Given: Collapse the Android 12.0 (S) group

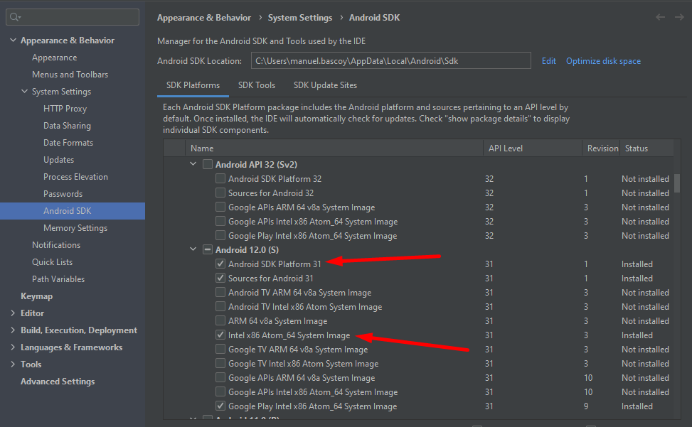Looking at the screenshot, I should tap(193, 250).
